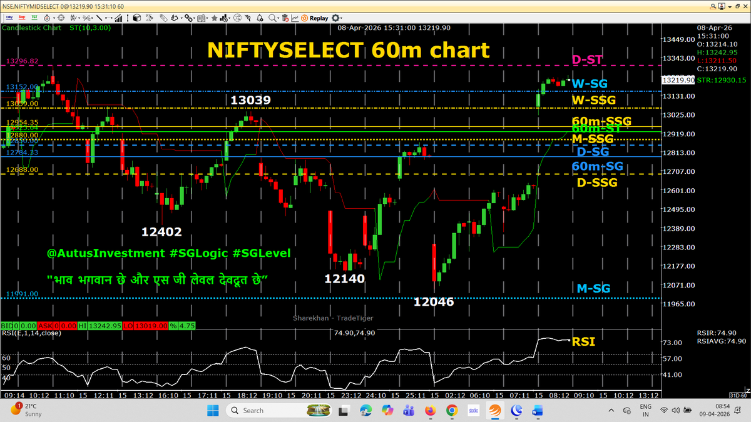Select the text annotation T tool
The image size is (751, 422).
pos(150,18)
